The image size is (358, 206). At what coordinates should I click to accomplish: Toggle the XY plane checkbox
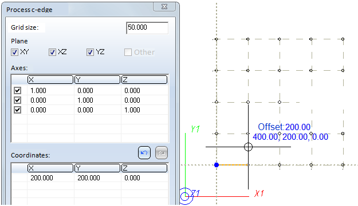coord(14,52)
